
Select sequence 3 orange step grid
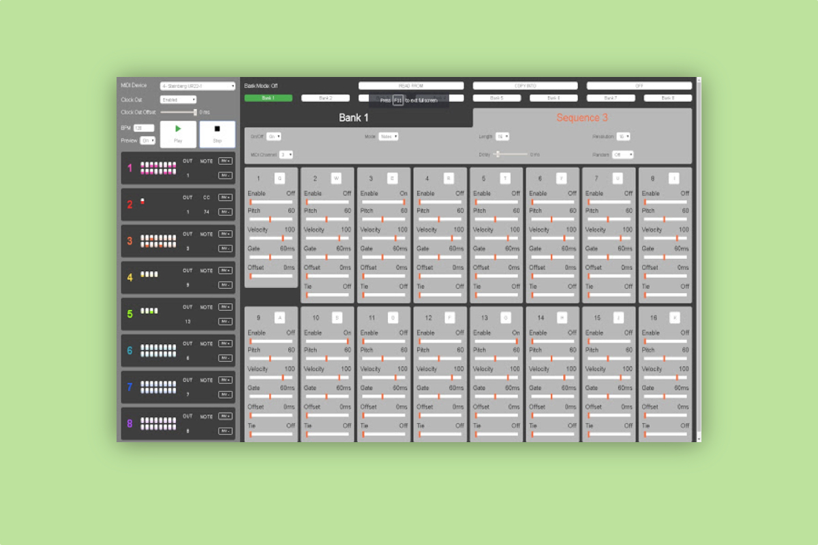158,240
